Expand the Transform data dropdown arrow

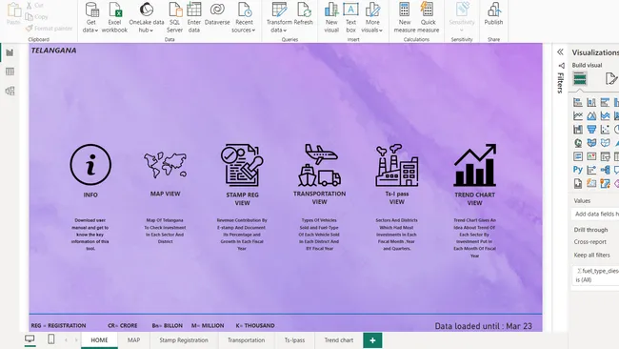[285, 31]
